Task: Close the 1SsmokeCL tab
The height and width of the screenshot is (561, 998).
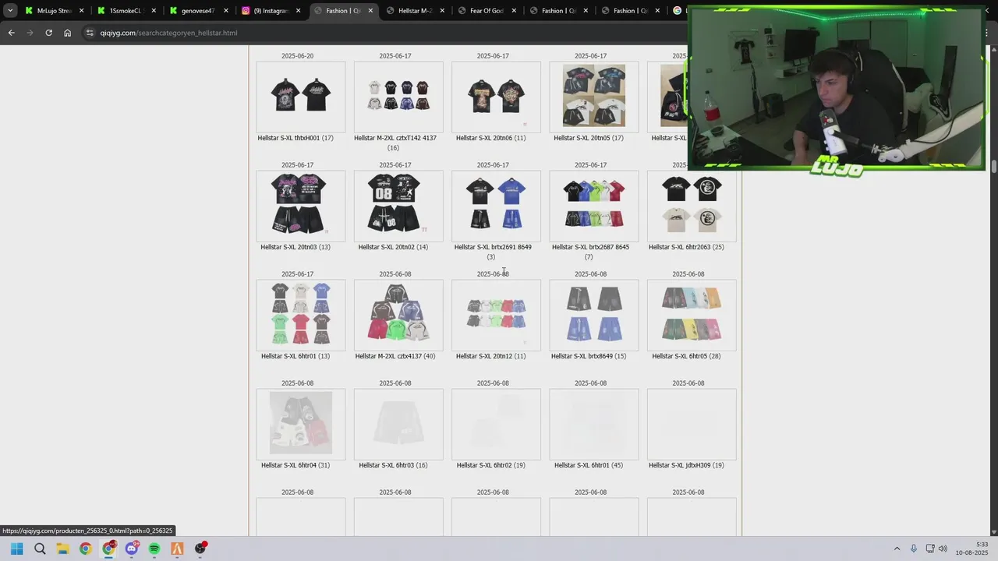Action: pos(153,11)
